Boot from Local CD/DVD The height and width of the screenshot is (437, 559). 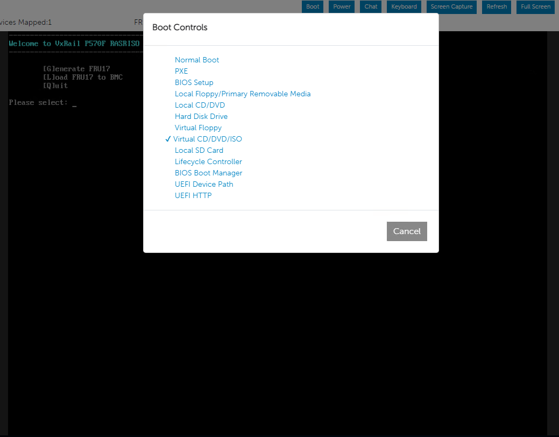[x=200, y=105]
